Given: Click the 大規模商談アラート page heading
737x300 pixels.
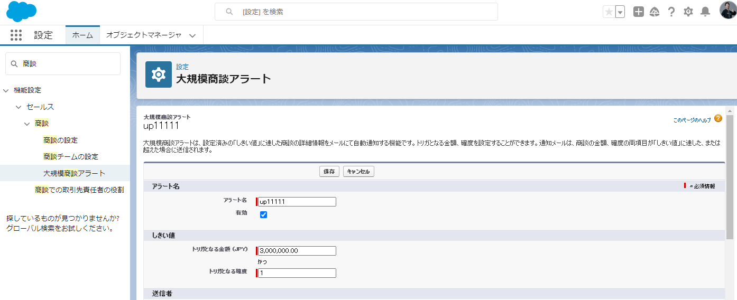Looking at the screenshot, I should (224, 79).
